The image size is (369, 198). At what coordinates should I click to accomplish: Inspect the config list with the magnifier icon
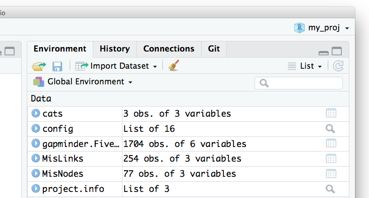pyautogui.click(x=330, y=129)
